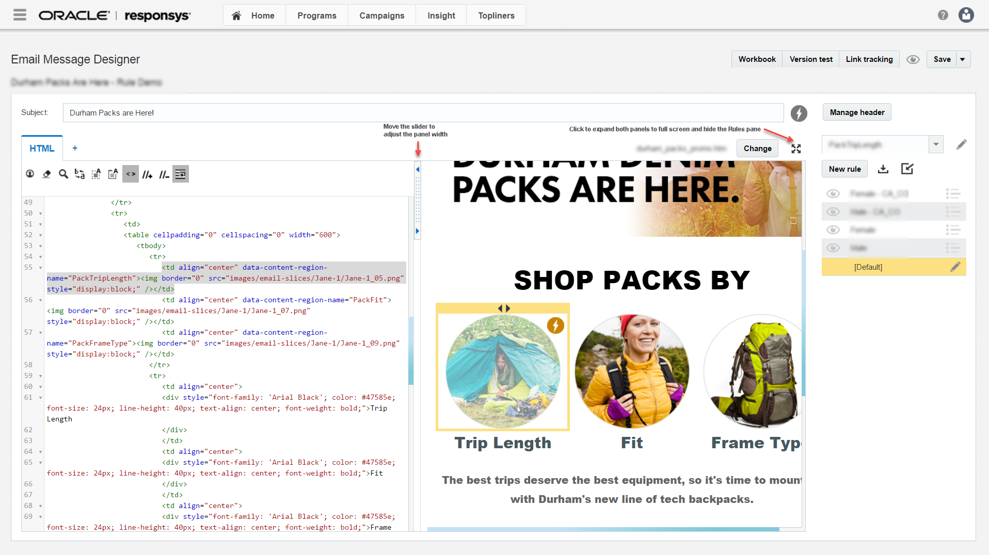Select the Fit woman image in the preview

(632, 371)
